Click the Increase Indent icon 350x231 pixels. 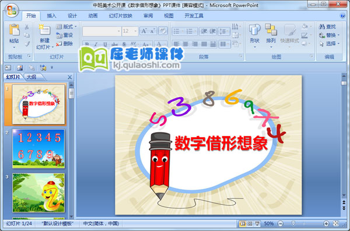pyautogui.click(x=212, y=31)
